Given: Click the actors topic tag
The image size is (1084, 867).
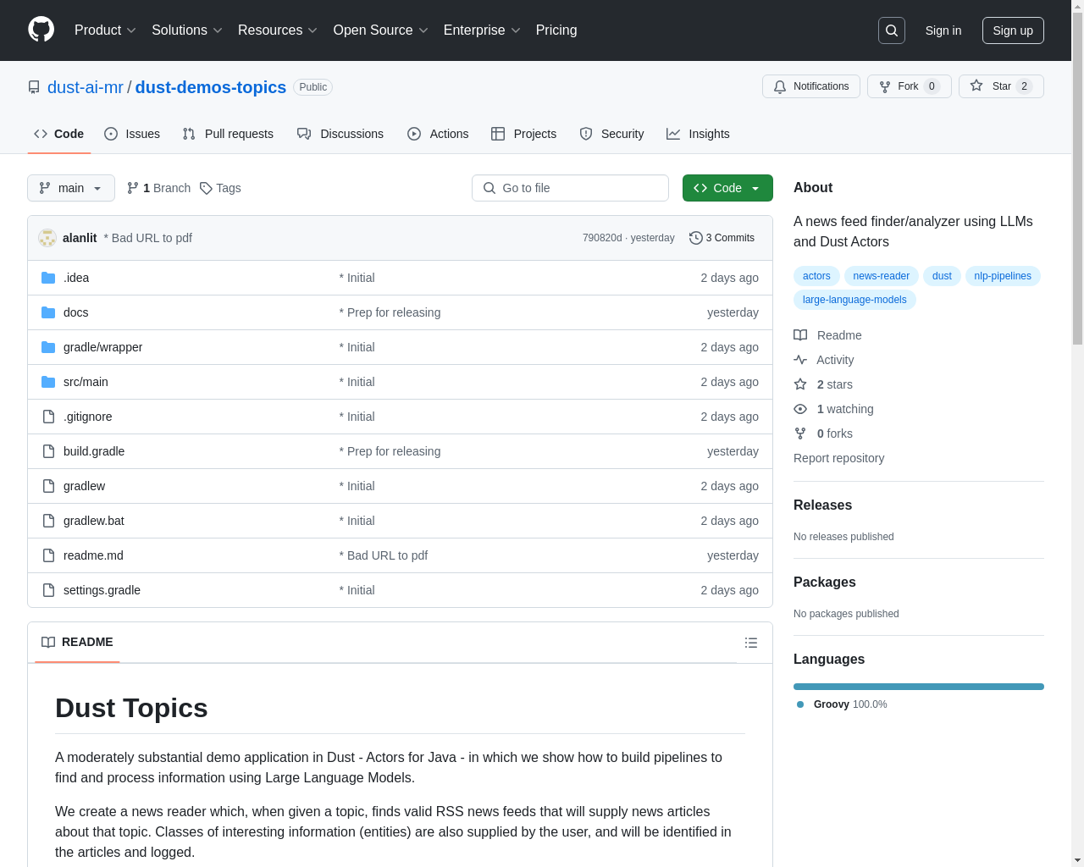Looking at the screenshot, I should 816,276.
